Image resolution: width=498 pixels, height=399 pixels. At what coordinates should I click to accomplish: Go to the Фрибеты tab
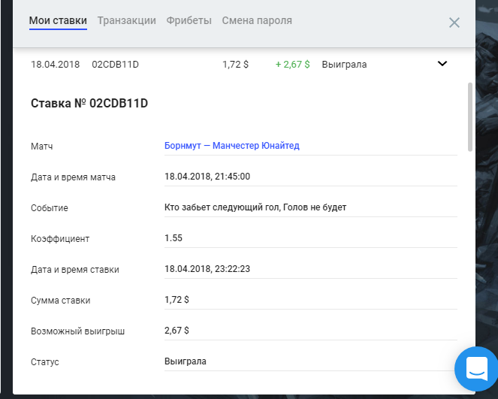click(189, 21)
